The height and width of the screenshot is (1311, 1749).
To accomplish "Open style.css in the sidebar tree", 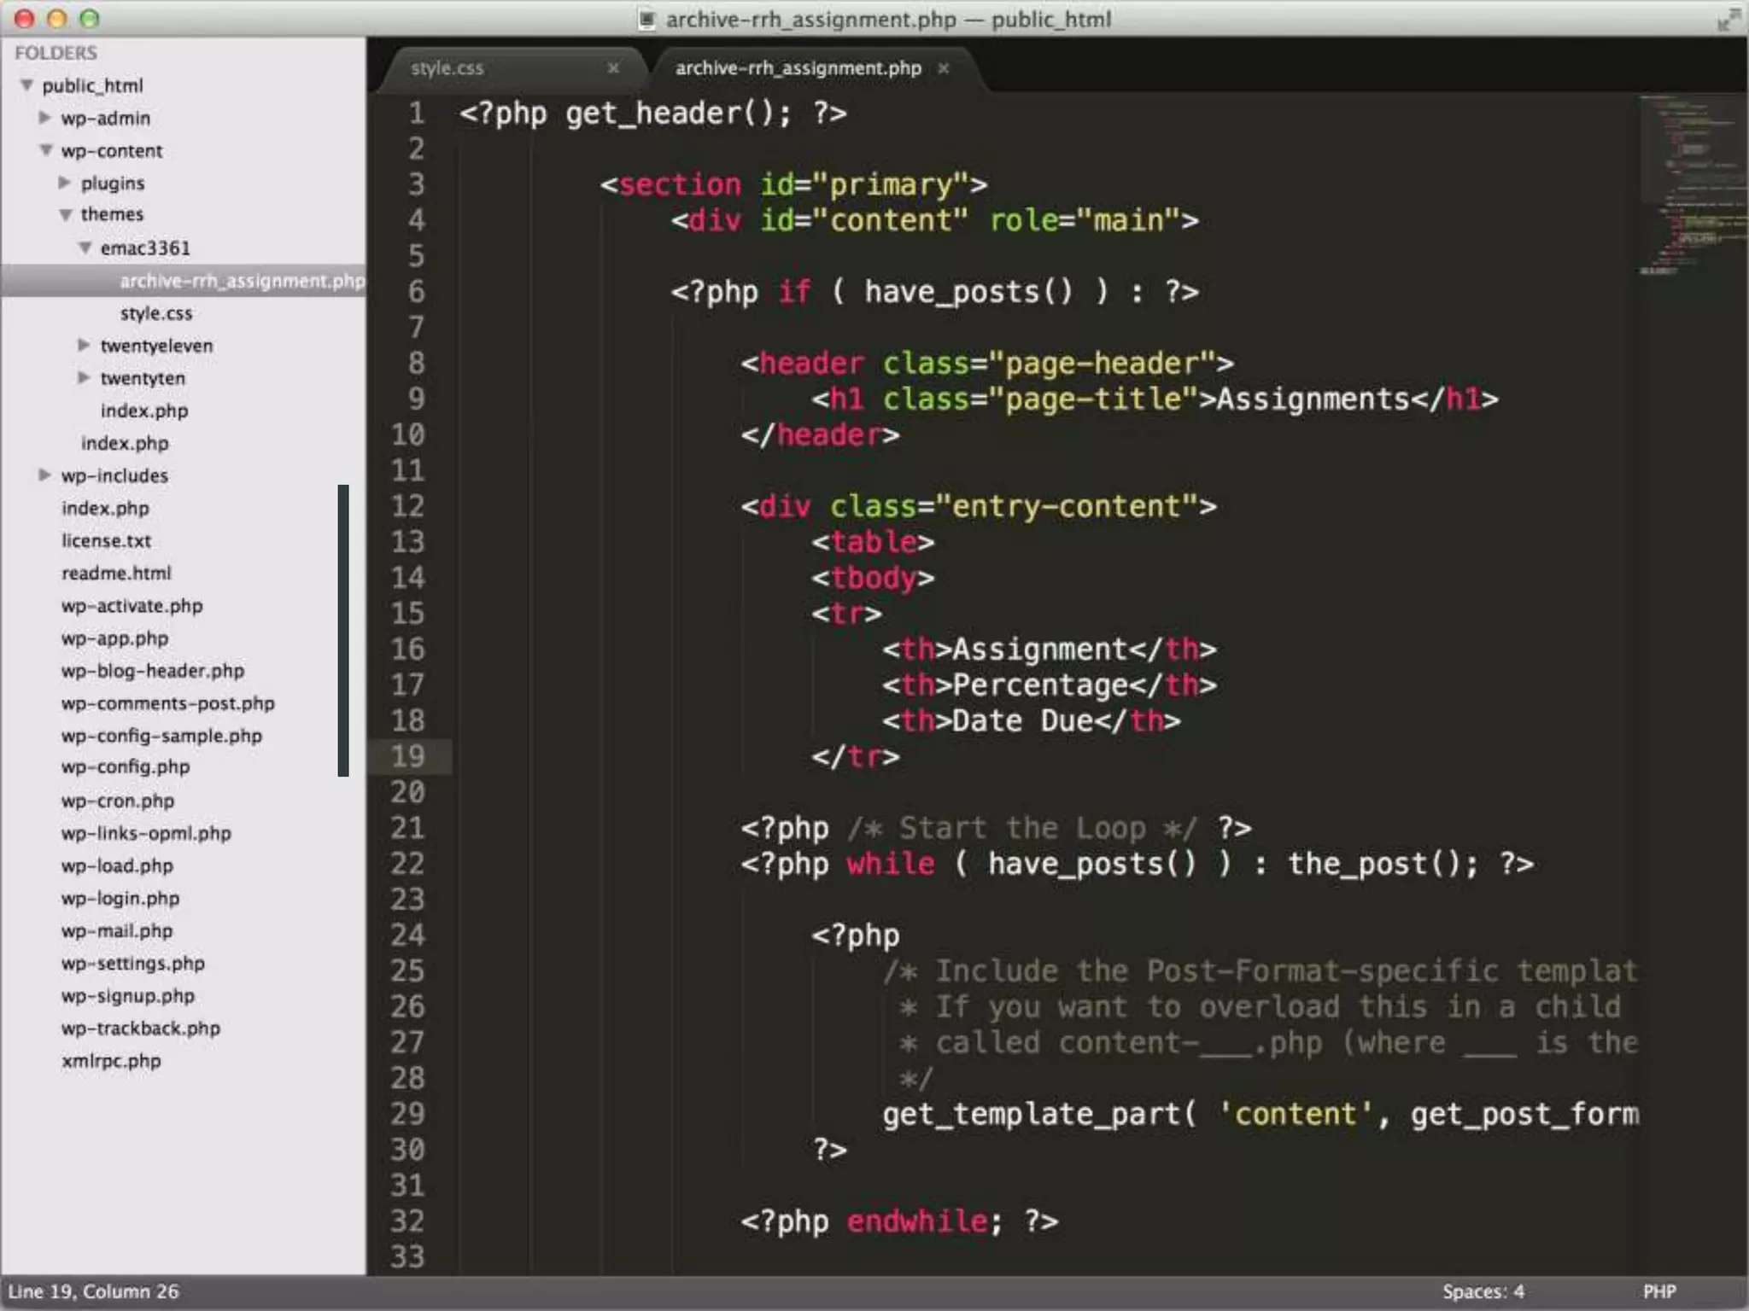I will [x=156, y=313].
